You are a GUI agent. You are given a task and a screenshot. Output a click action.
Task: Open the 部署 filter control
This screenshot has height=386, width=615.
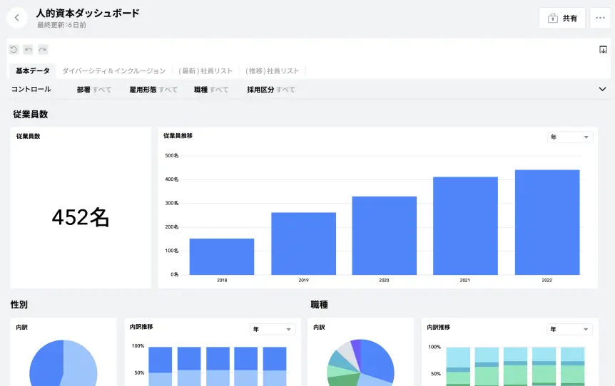pos(94,90)
